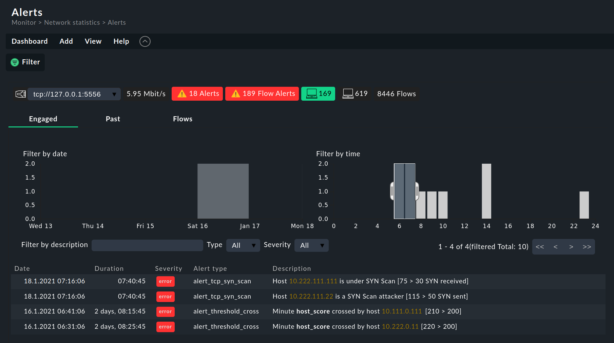The width and height of the screenshot is (614, 343).
Task: Go to next page with > button
Action: pyautogui.click(x=571, y=247)
